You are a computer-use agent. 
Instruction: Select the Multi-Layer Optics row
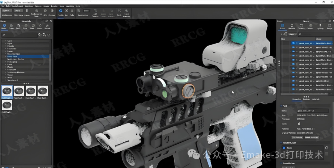[25, 59]
